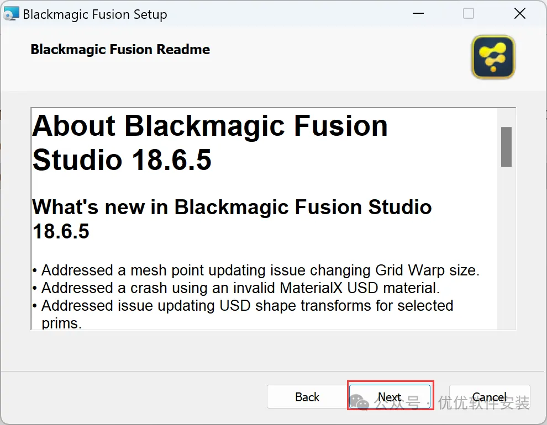
Task: Go Back to the previous setup page
Action: [x=307, y=397]
